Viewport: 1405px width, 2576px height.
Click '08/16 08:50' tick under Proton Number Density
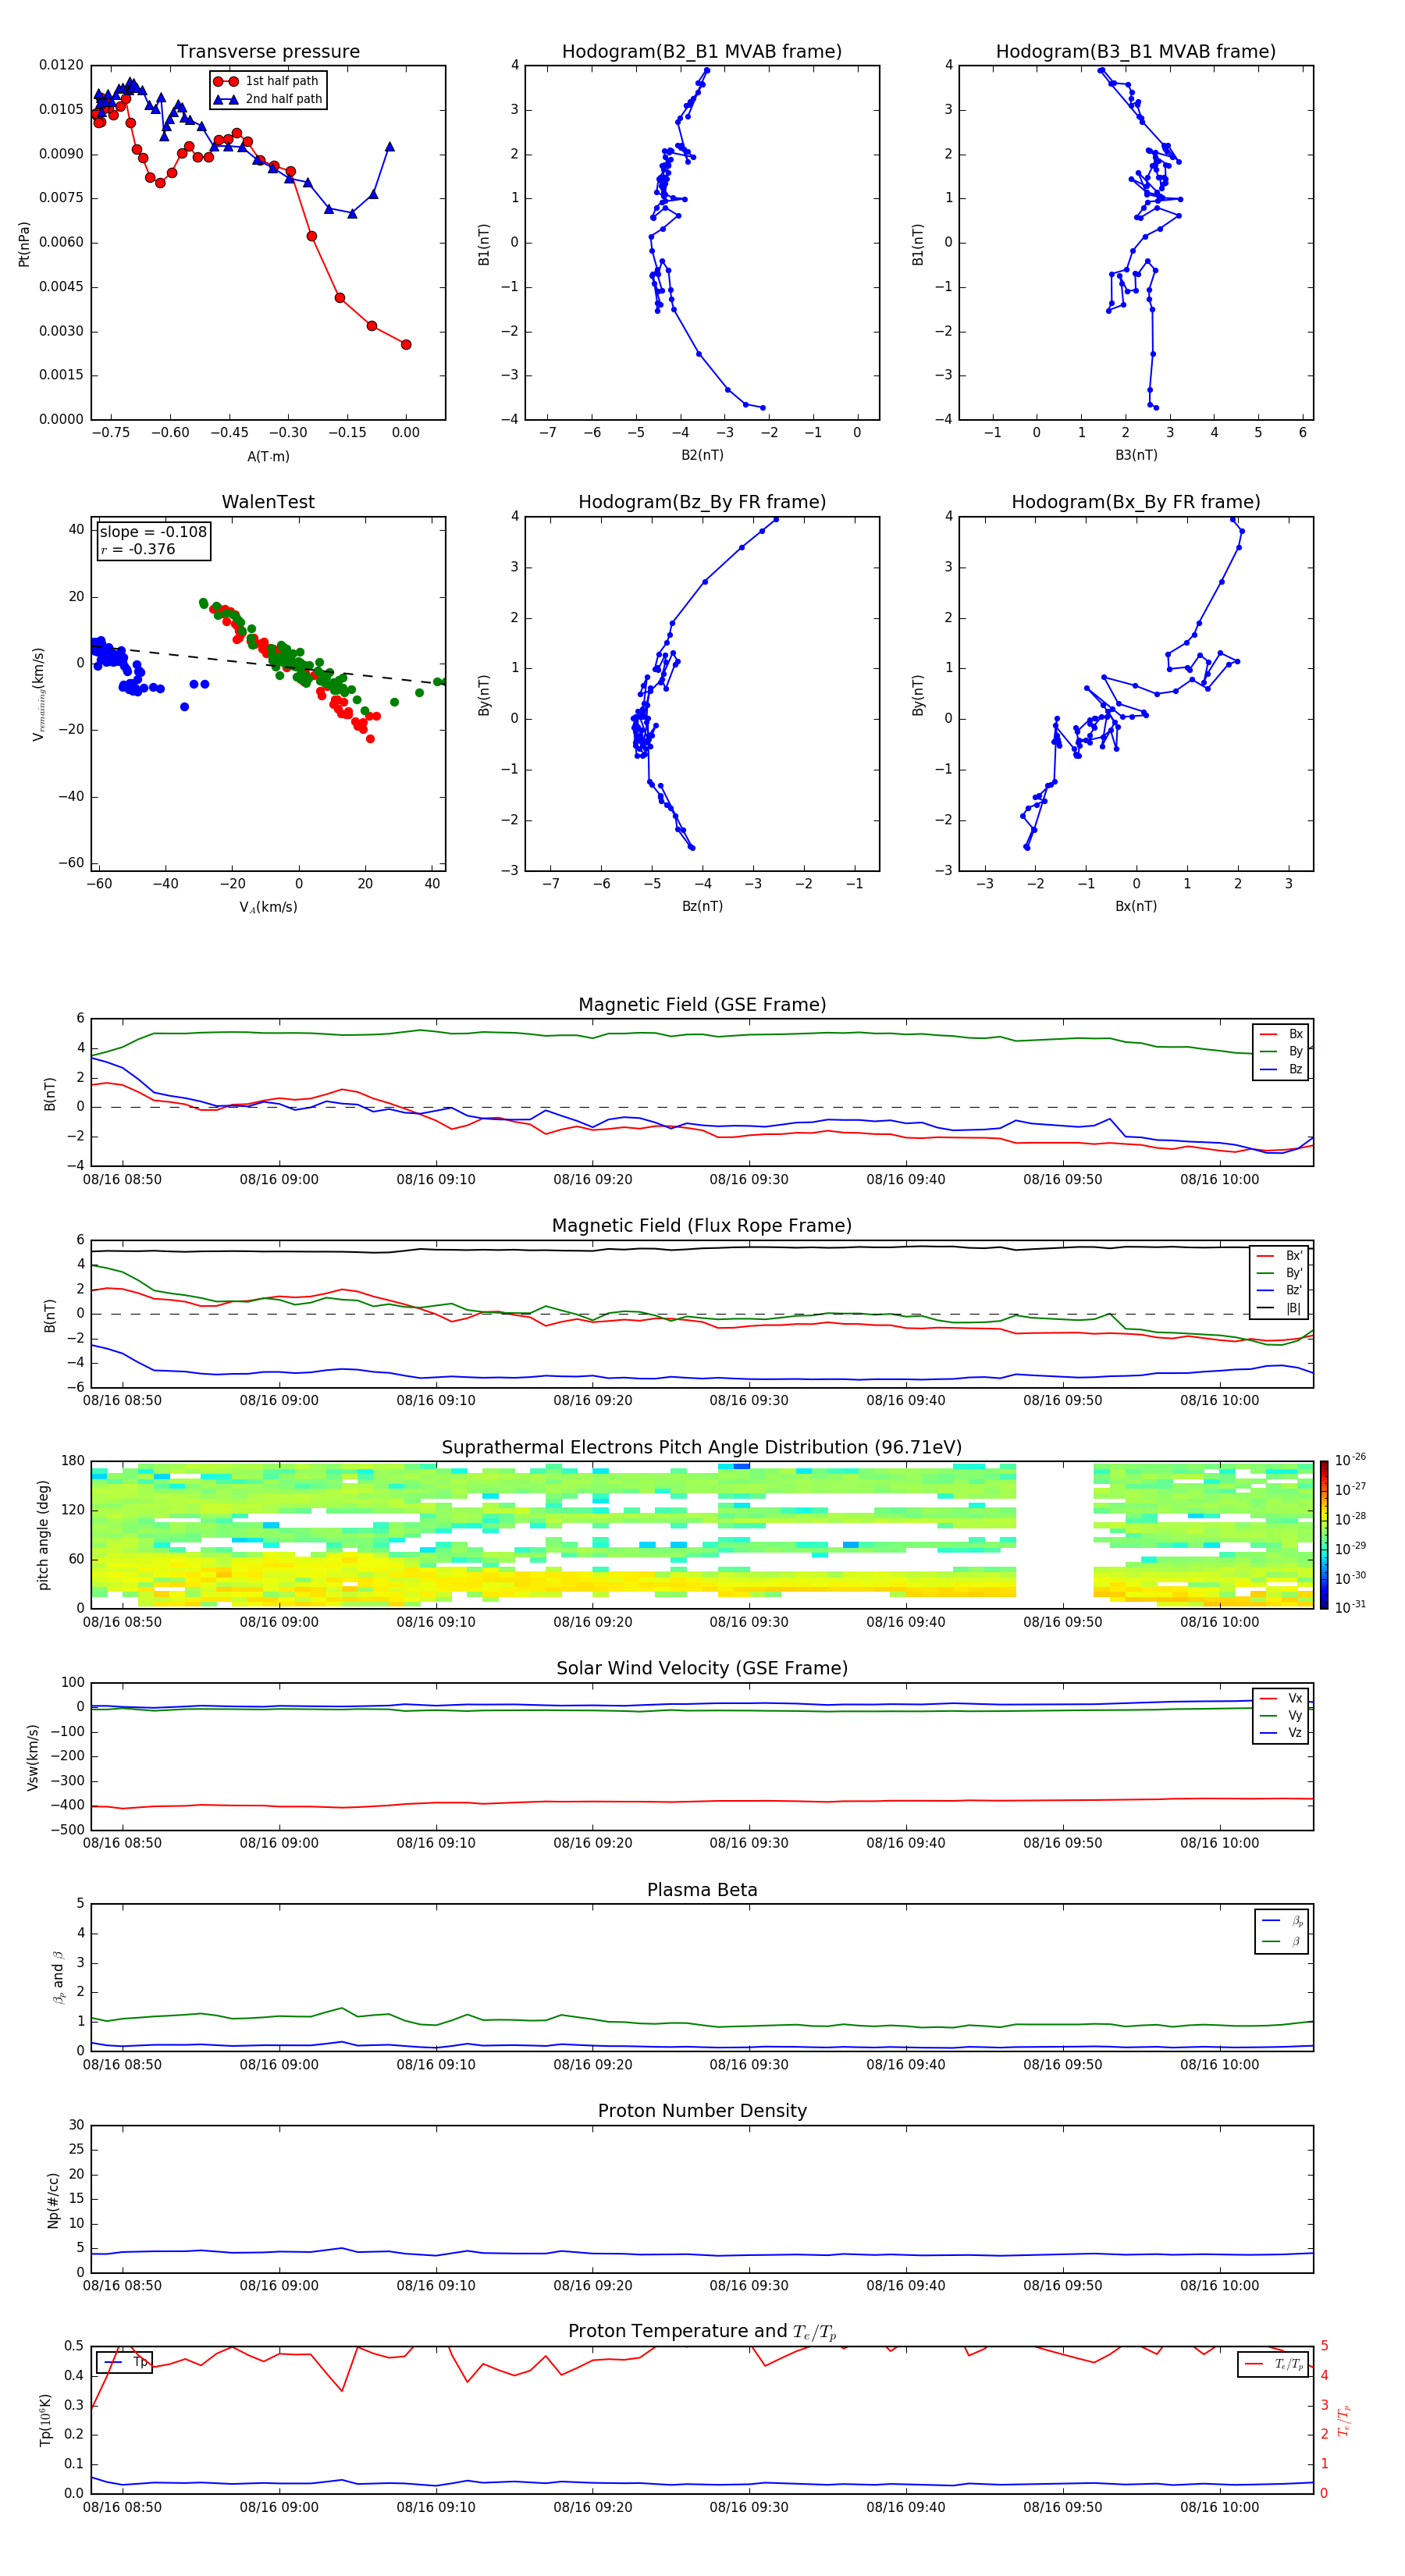tap(122, 2286)
